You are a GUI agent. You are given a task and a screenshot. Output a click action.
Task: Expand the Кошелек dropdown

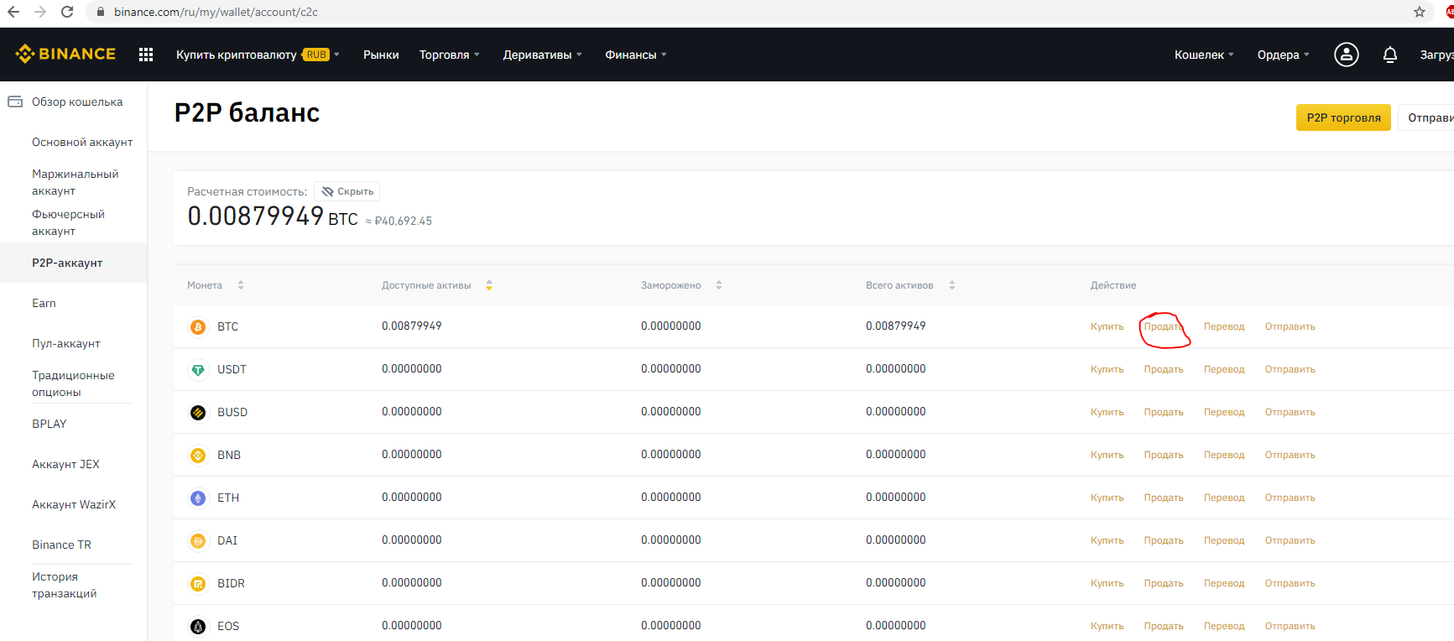(x=1203, y=55)
